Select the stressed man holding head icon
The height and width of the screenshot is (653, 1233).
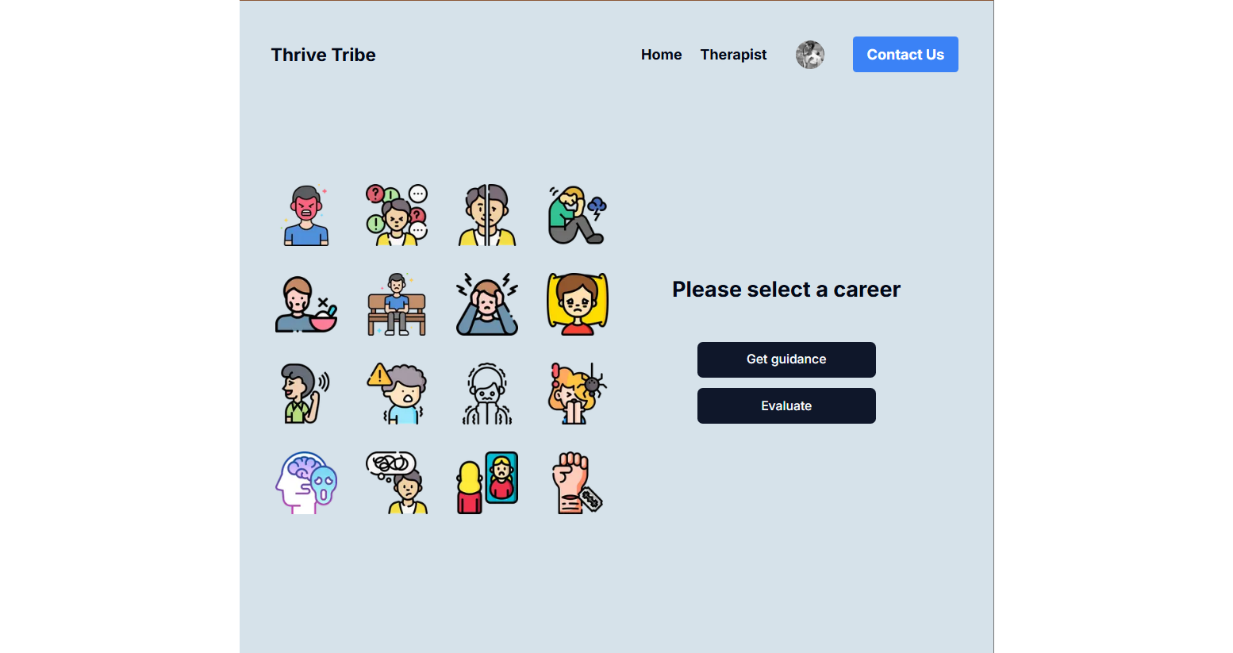coord(487,305)
